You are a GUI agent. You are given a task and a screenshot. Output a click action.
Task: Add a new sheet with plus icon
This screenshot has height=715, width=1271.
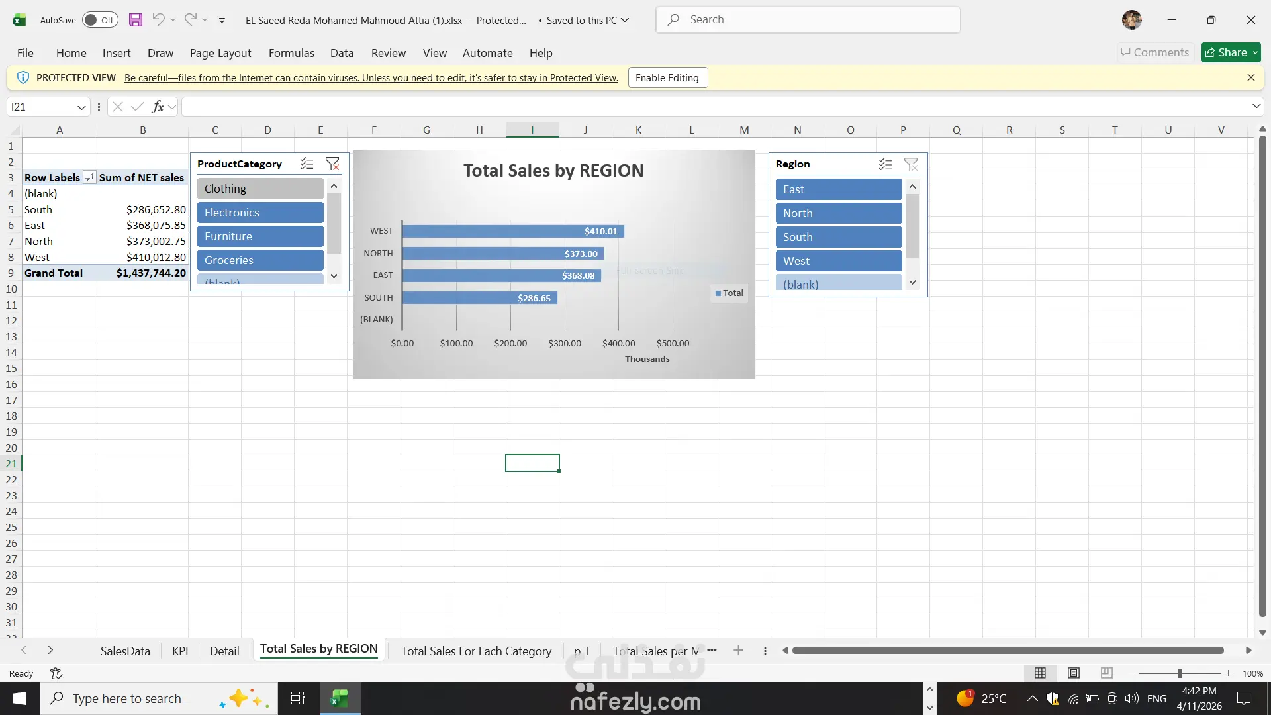coord(738,651)
